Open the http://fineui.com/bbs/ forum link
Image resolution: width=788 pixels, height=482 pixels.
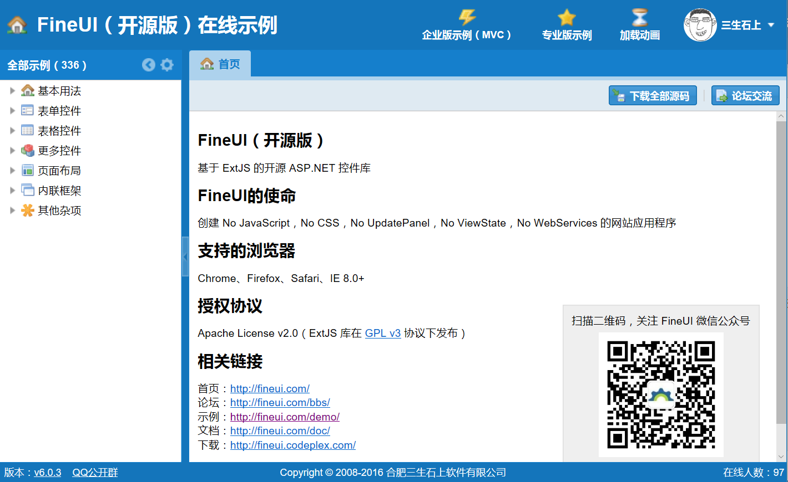(x=280, y=402)
